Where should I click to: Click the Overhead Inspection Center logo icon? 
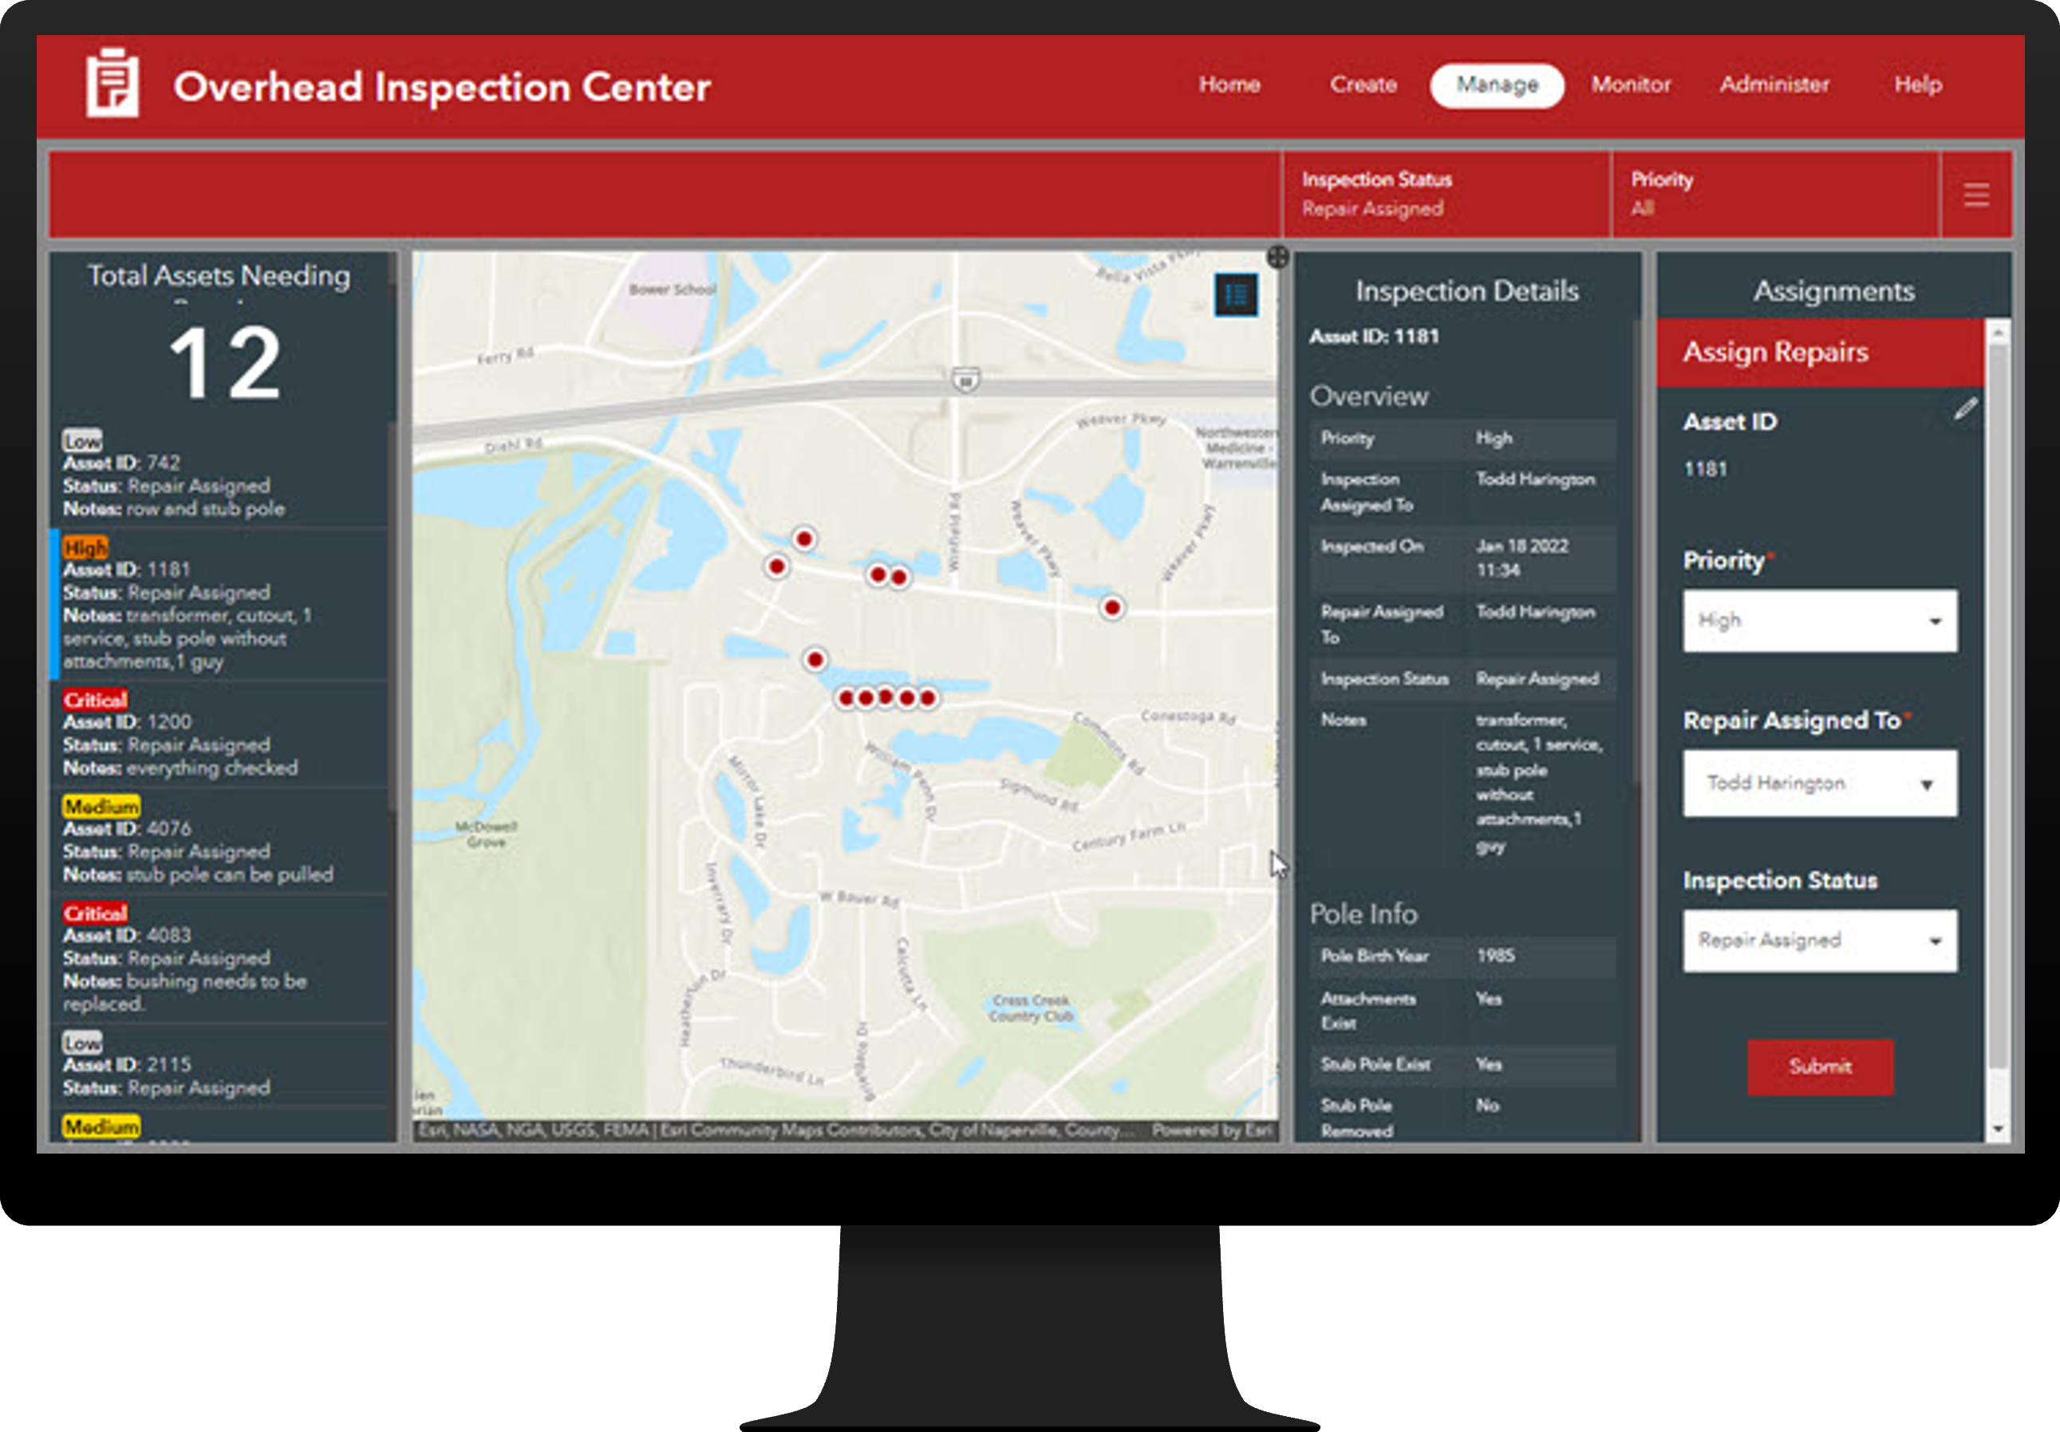pyautogui.click(x=116, y=86)
